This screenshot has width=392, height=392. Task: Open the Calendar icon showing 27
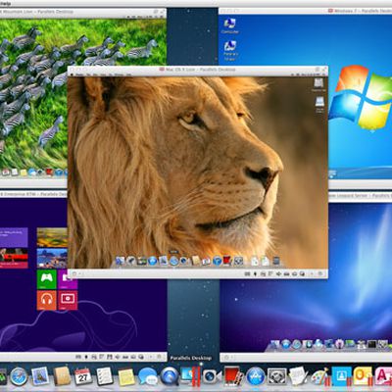click(83, 376)
